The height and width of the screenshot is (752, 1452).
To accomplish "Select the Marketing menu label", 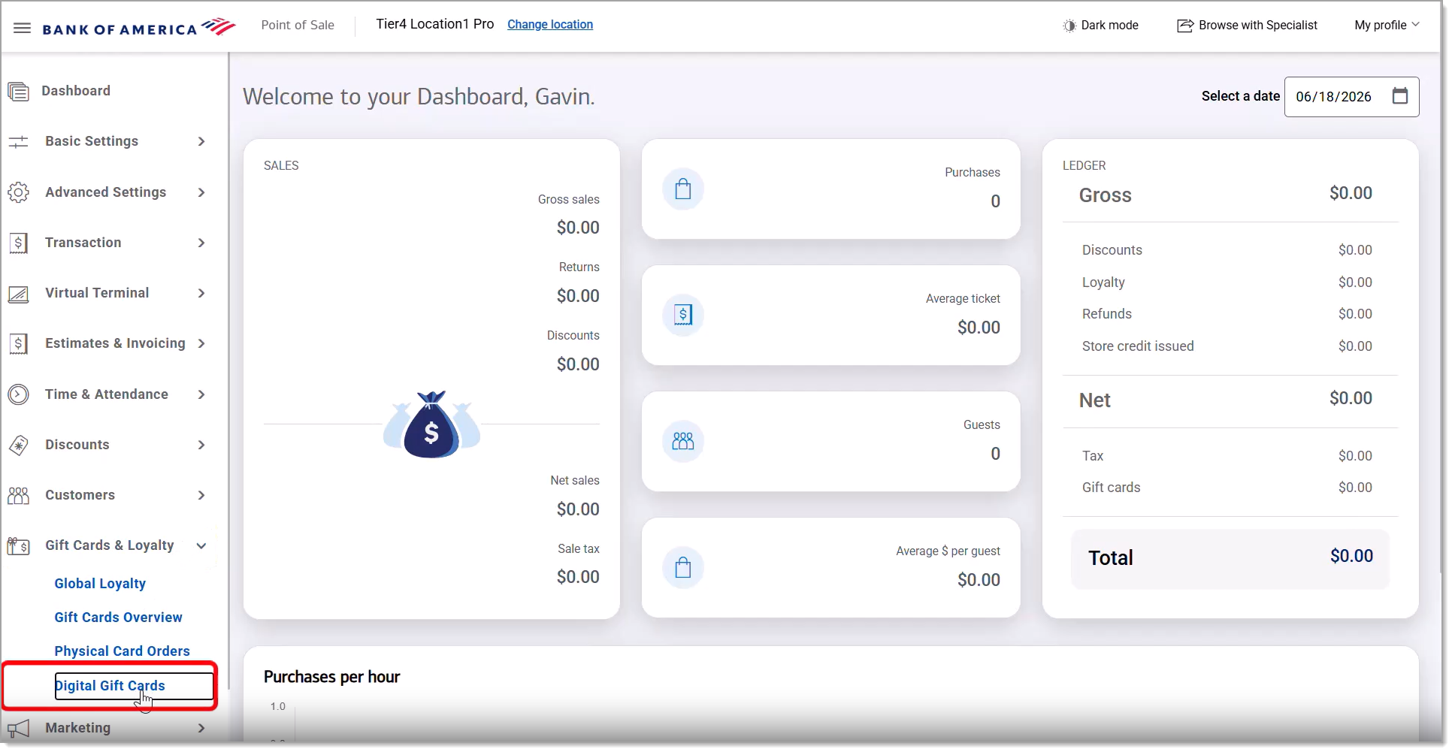I will (77, 728).
